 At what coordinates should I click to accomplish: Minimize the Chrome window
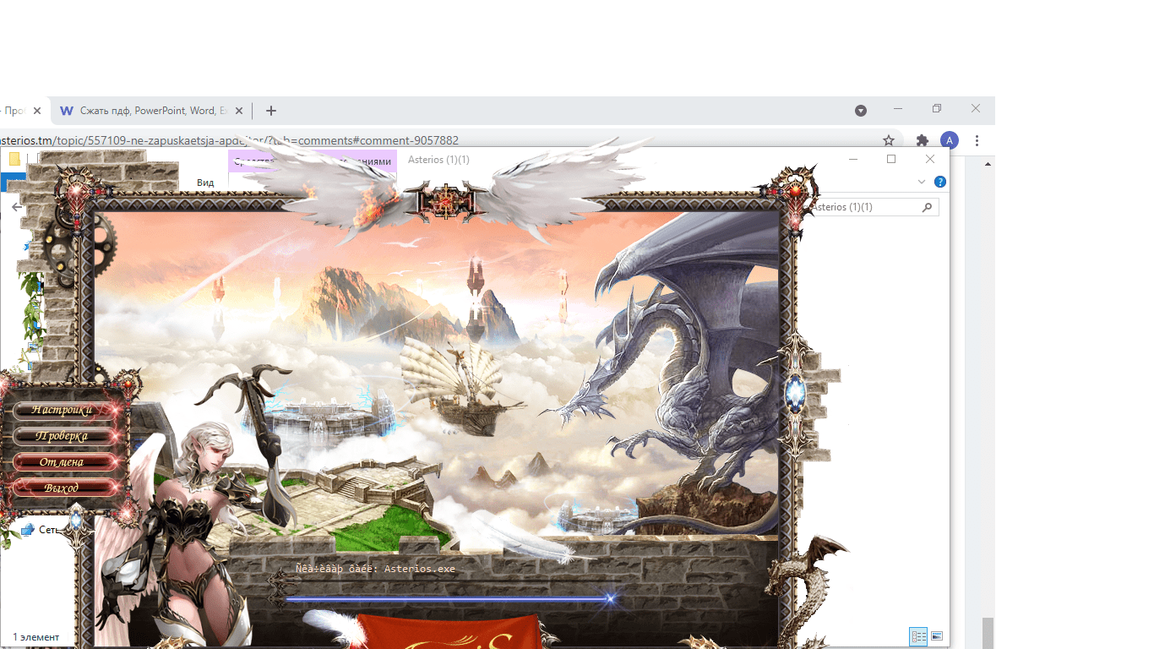[898, 109]
